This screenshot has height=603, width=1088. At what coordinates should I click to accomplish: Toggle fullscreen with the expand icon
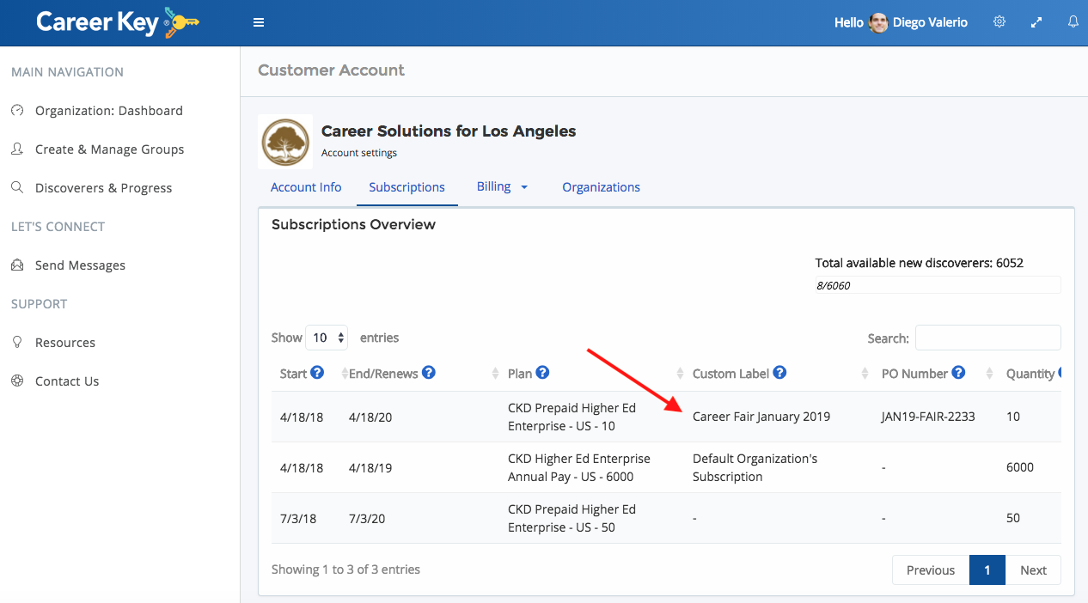[x=1036, y=22]
